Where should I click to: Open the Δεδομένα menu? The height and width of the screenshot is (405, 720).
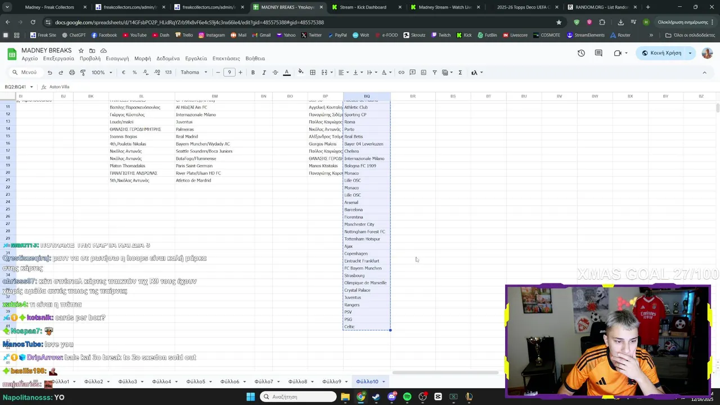[x=168, y=58]
